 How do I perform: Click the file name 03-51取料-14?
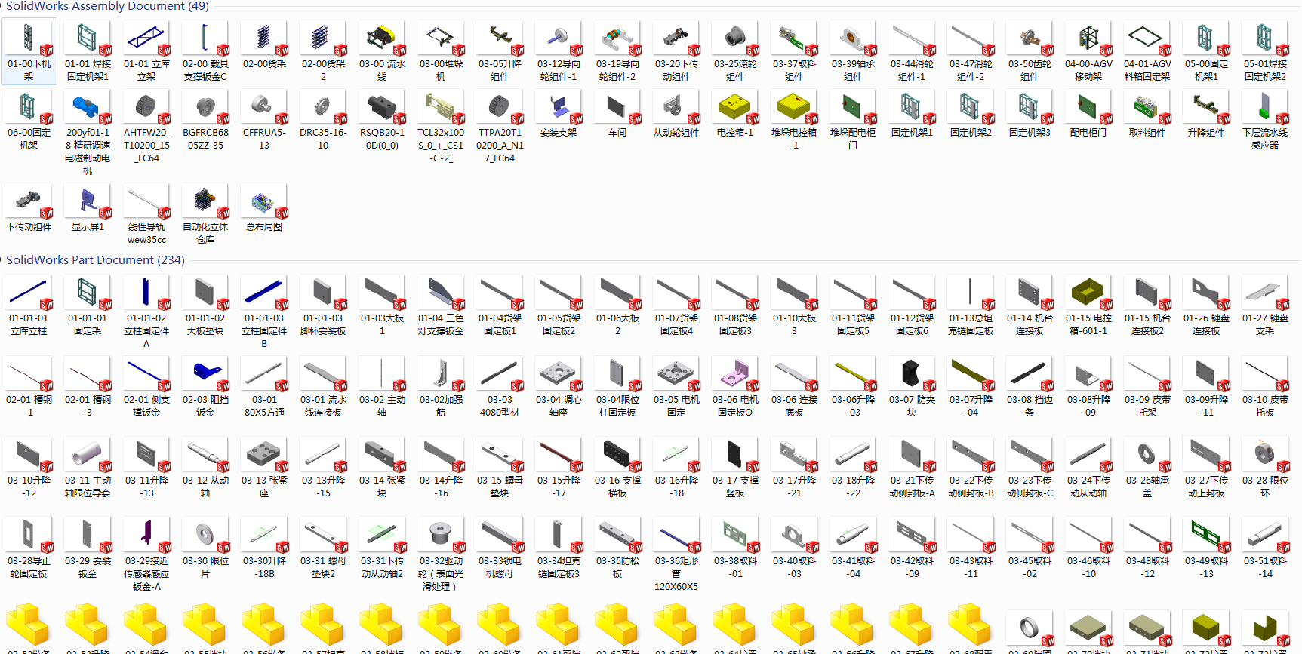tap(1265, 567)
